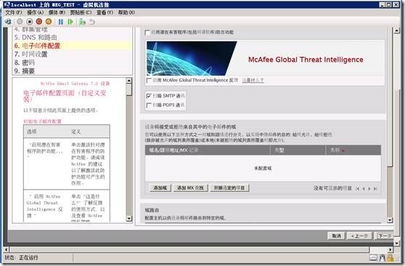Click help panel scrollbar thumb
Image resolution: width=405 pixels, height=266 pixels.
[x=129, y=90]
